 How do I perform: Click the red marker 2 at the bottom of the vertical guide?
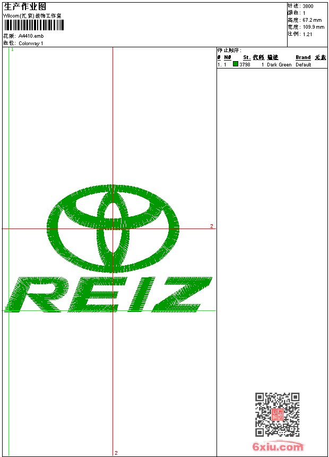[x=116, y=453]
